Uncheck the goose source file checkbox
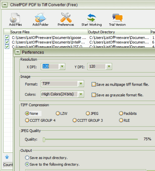The height and width of the screenshot is (171, 155). point(7,38)
